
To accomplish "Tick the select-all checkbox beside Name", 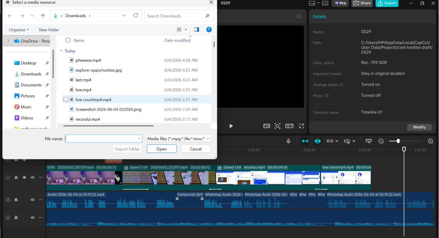I will 68,40.
